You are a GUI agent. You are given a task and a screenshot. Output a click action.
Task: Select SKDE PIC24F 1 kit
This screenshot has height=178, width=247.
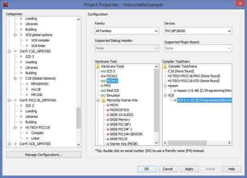click(121, 129)
